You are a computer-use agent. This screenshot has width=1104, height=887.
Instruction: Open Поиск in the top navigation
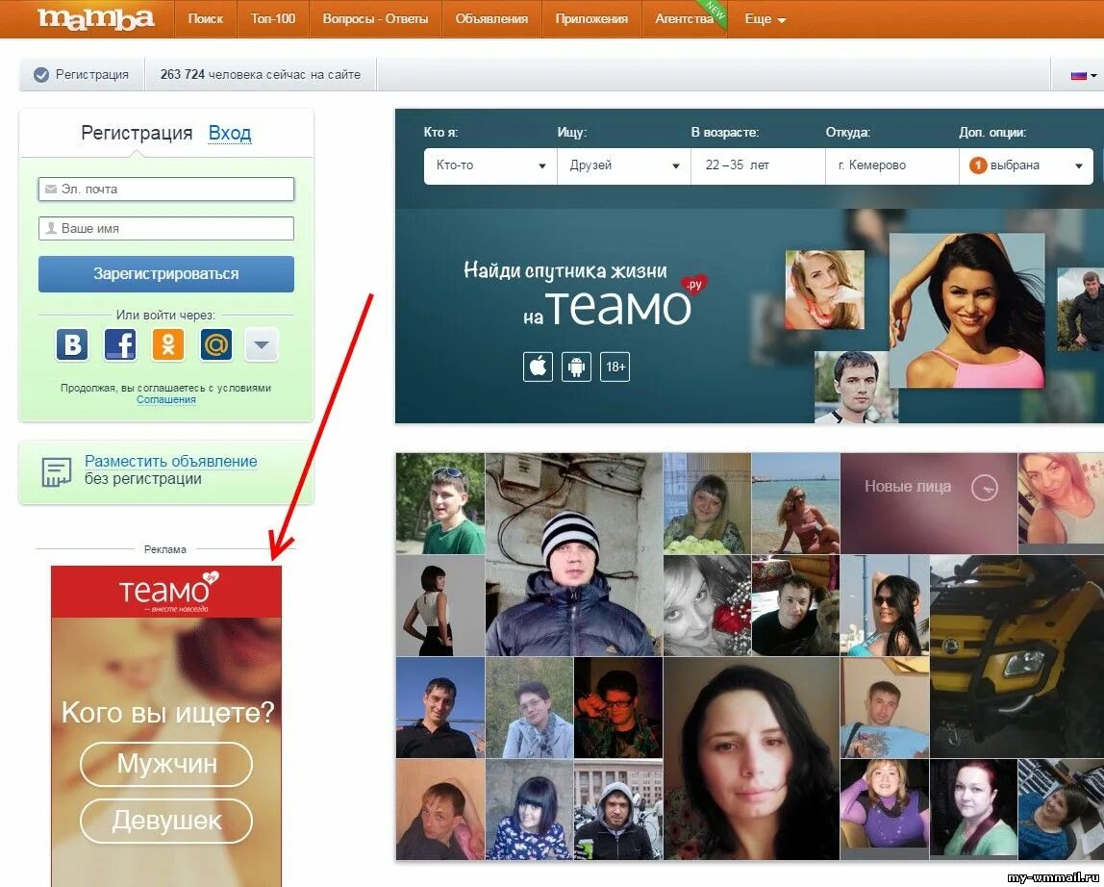click(206, 19)
